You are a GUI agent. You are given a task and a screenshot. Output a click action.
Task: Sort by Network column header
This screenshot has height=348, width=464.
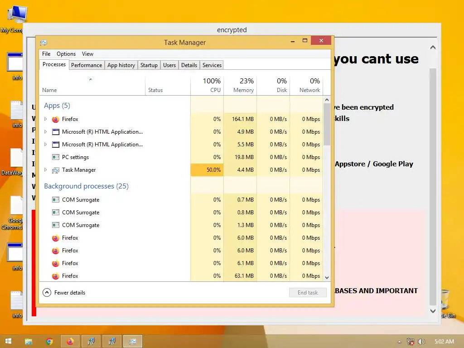[306, 86]
